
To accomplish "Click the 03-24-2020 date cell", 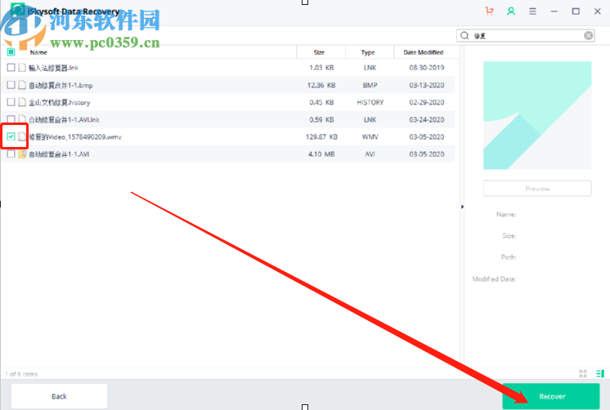I will click(x=426, y=120).
